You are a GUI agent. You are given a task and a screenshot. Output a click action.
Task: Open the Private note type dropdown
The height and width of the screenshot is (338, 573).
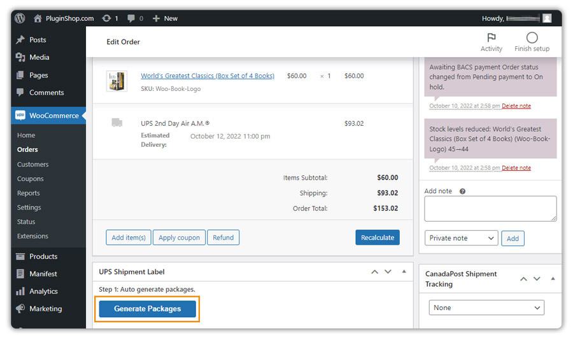[461, 238]
